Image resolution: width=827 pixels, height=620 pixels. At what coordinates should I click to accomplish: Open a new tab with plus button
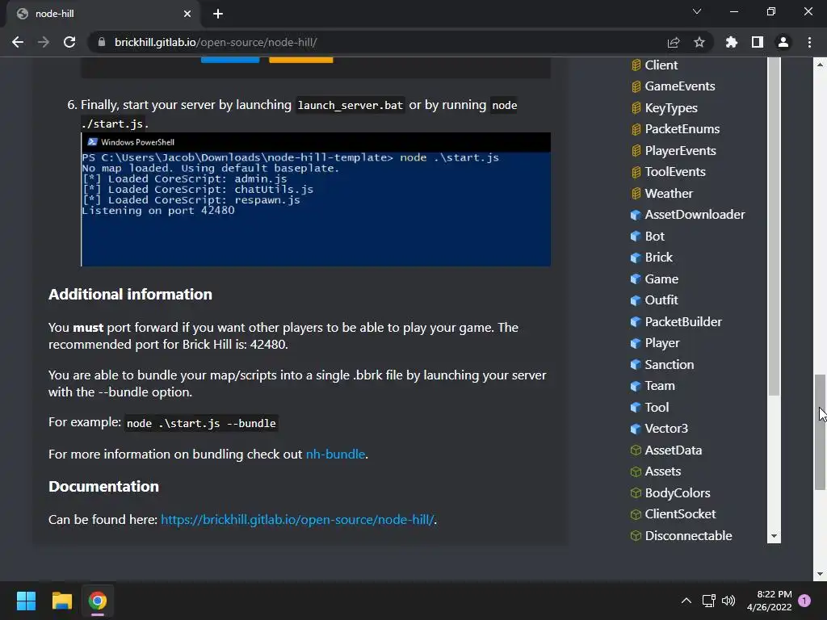coord(218,14)
